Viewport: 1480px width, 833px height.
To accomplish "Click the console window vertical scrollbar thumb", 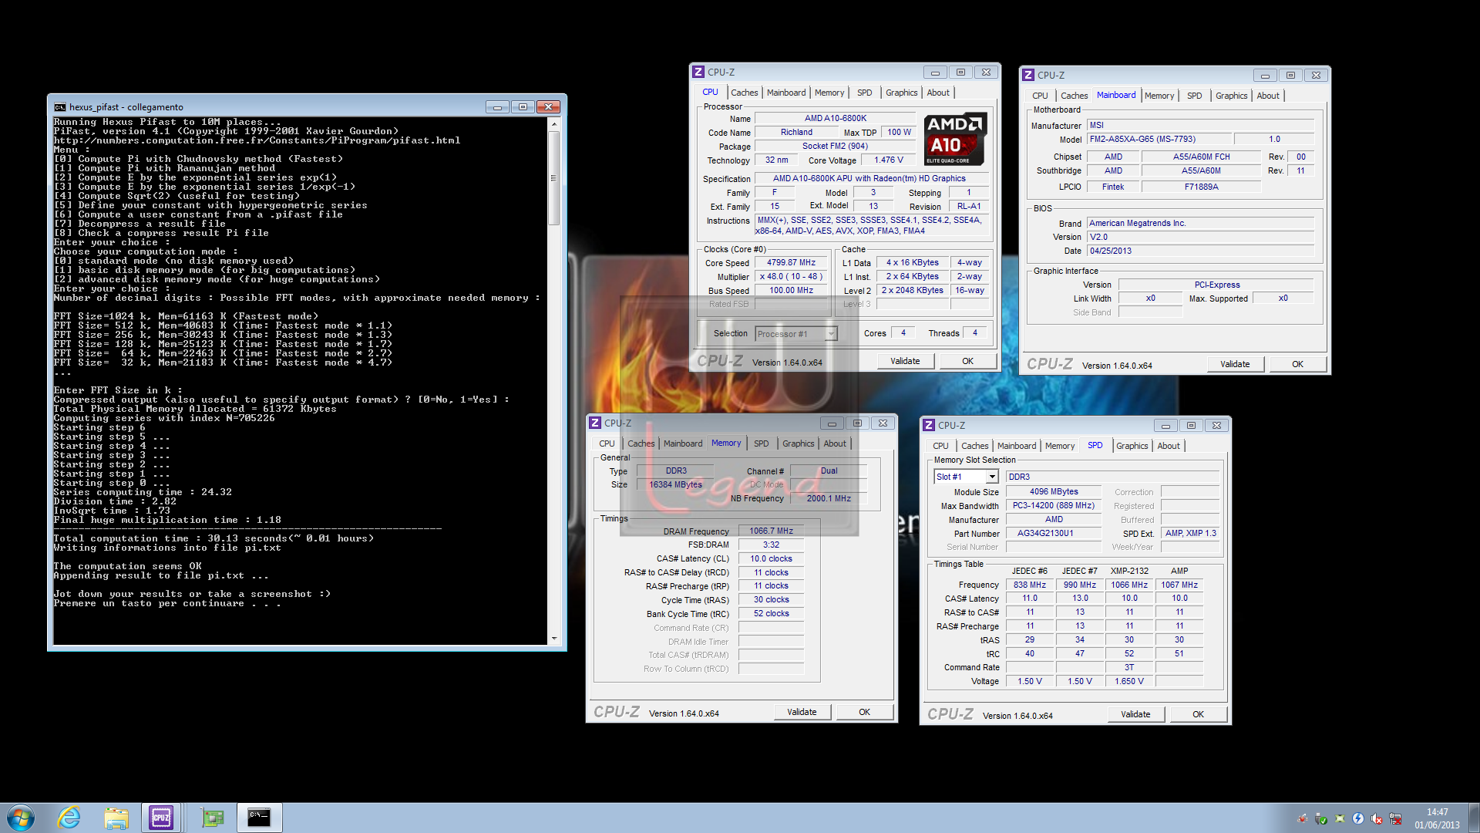I will (553, 178).
